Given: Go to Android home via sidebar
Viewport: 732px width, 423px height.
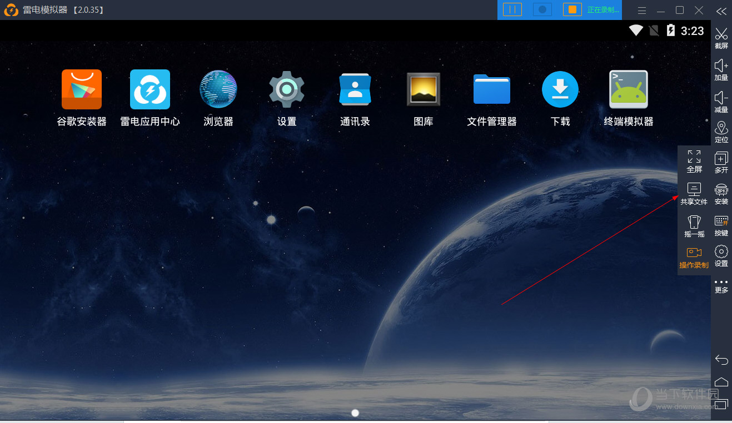Looking at the screenshot, I should [721, 382].
